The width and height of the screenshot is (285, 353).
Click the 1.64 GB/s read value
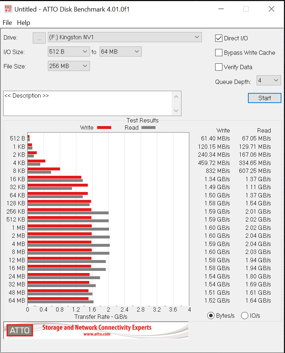(x=258, y=300)
